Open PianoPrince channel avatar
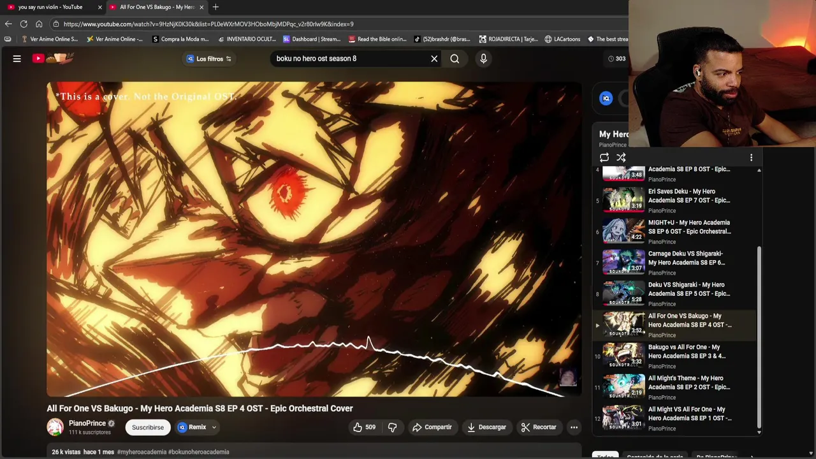The height and width of the screenshot is (459, 816). coord(55,427)
